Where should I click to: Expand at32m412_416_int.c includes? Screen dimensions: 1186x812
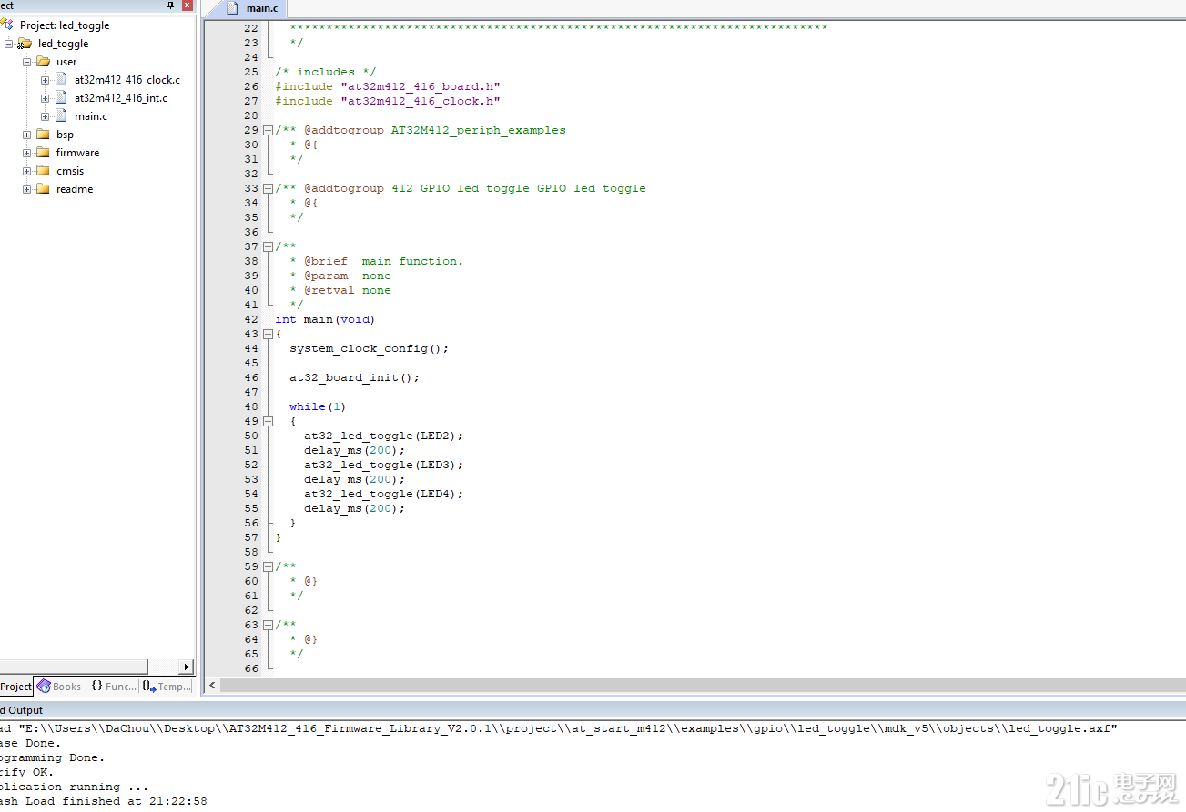46,98
